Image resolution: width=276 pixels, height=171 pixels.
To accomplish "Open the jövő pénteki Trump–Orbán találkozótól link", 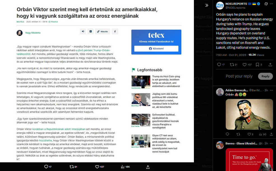I will click(x=93, y=50).
